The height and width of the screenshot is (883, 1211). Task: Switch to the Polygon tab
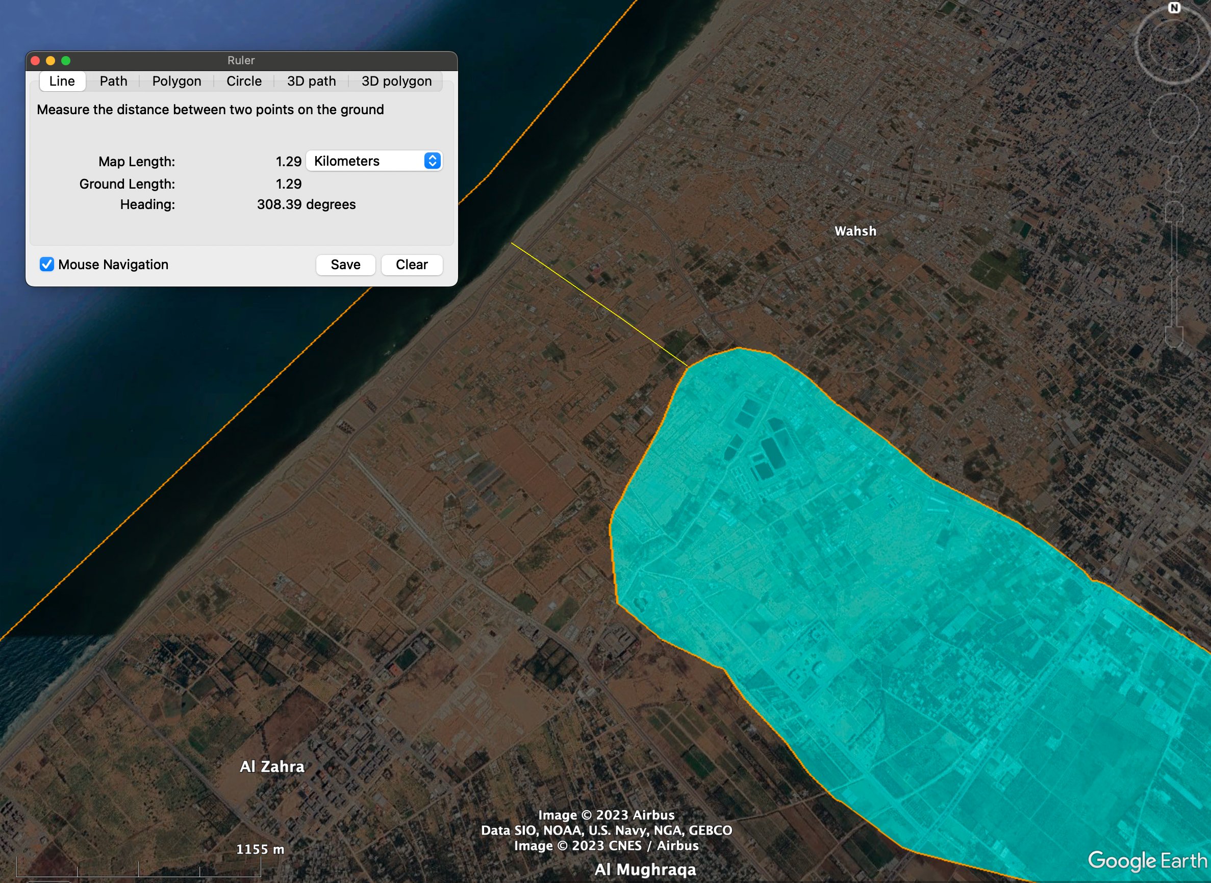click(x=176, y=81)
